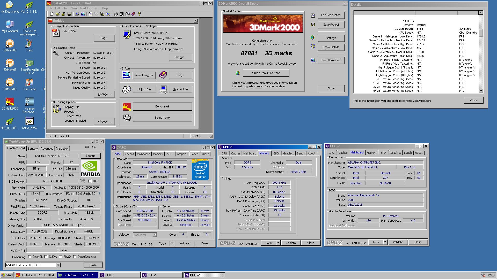The width and height of the screenshot is (497, 279).
Task: Open Tools dropdown arrow in CPU-Z CPU window
Action: 171,243
